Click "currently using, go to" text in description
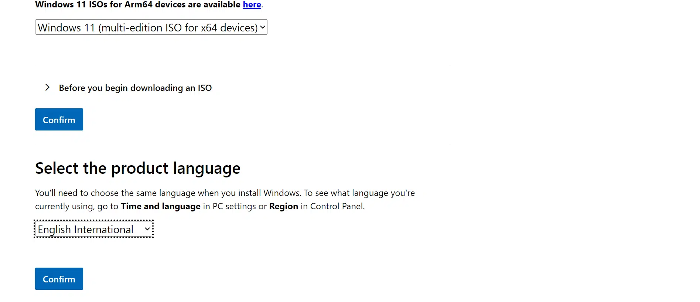Viewport: 700px width, 302px height. (x=76, y=206)
